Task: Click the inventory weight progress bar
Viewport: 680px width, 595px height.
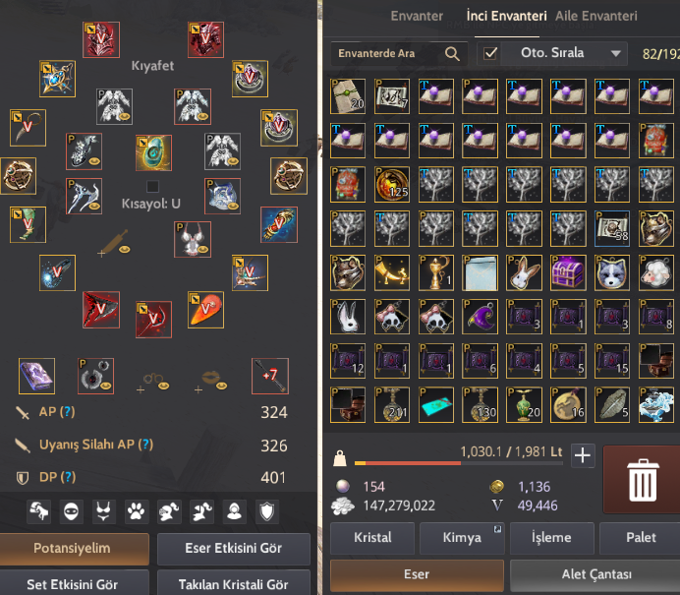Action: click(458, 463)
